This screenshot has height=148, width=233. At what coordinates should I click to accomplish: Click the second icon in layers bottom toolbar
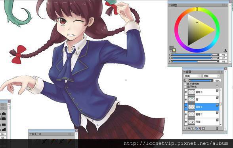189,129
